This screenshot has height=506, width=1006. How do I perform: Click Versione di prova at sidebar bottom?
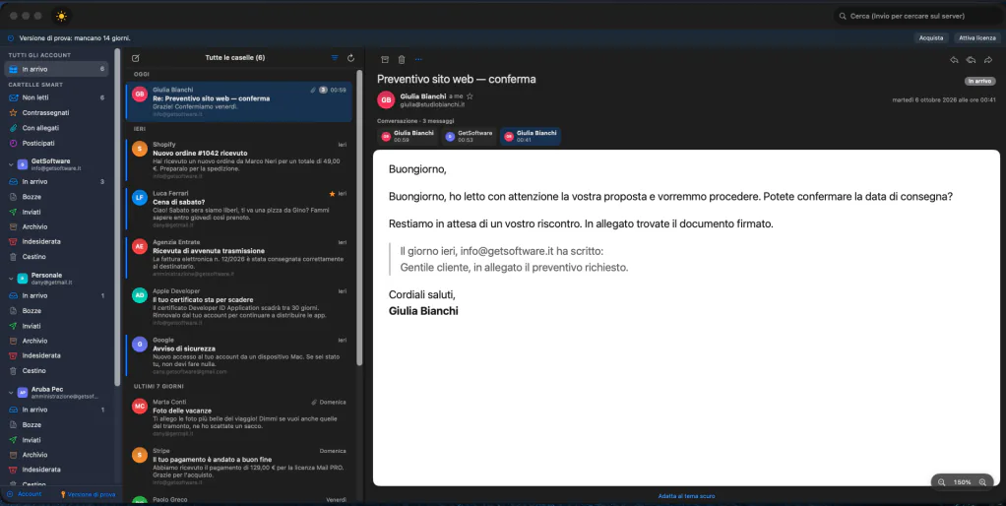(x=88, y=494)
